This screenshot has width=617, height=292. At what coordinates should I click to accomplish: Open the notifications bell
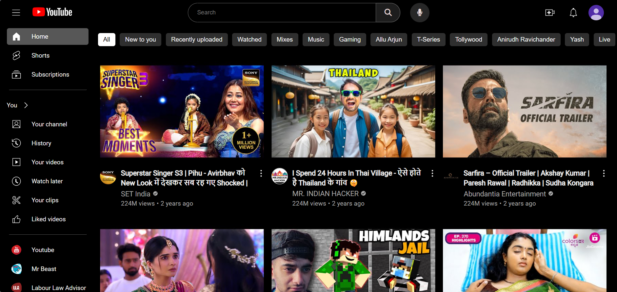click(573, 12)
